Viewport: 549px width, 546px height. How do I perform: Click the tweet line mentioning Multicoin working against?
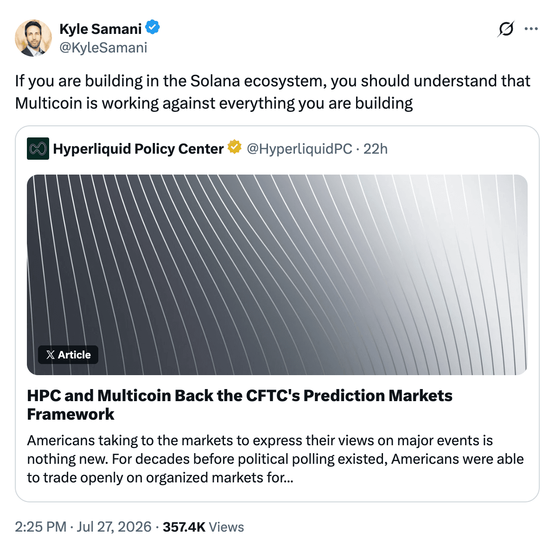214,104
